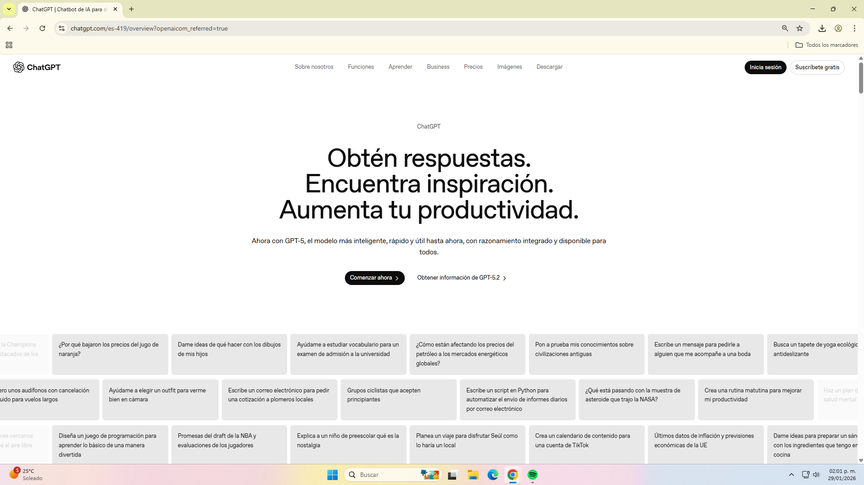Show hidden system tray icons
This screenshot has height=485, width=864.
pyautogui.click(x=791, y=475)
